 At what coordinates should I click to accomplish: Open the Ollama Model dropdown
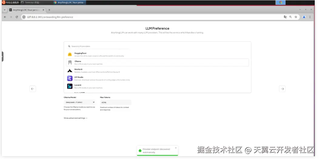click(79, 102)
